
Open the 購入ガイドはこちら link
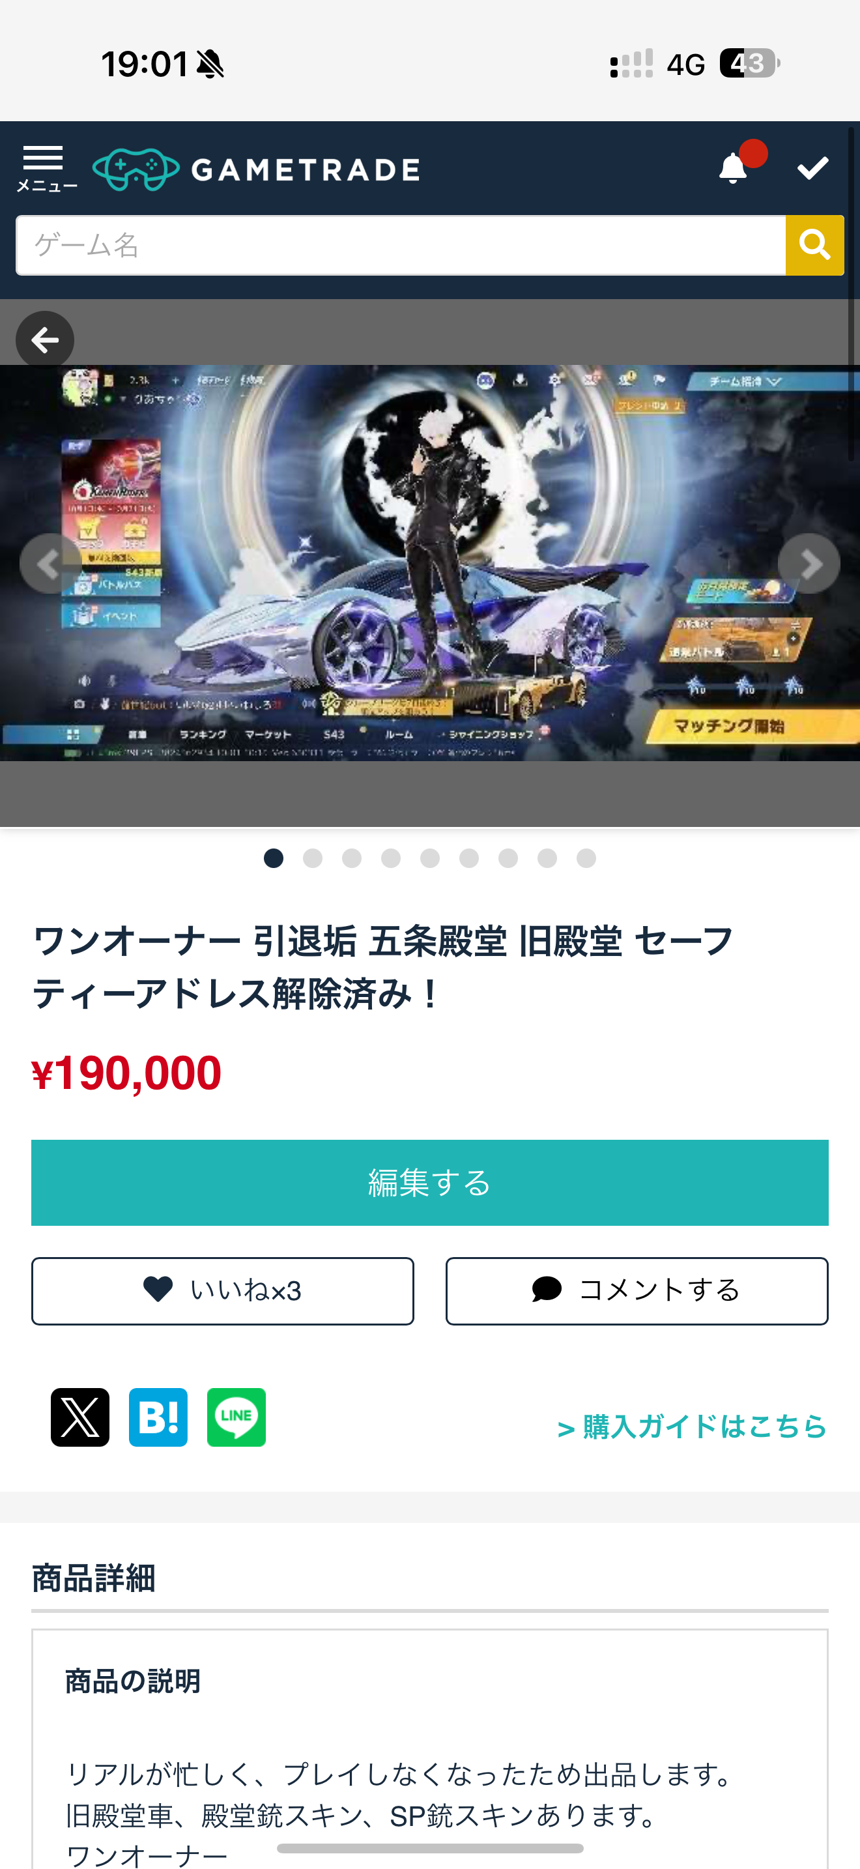(x=692, y=1427)
